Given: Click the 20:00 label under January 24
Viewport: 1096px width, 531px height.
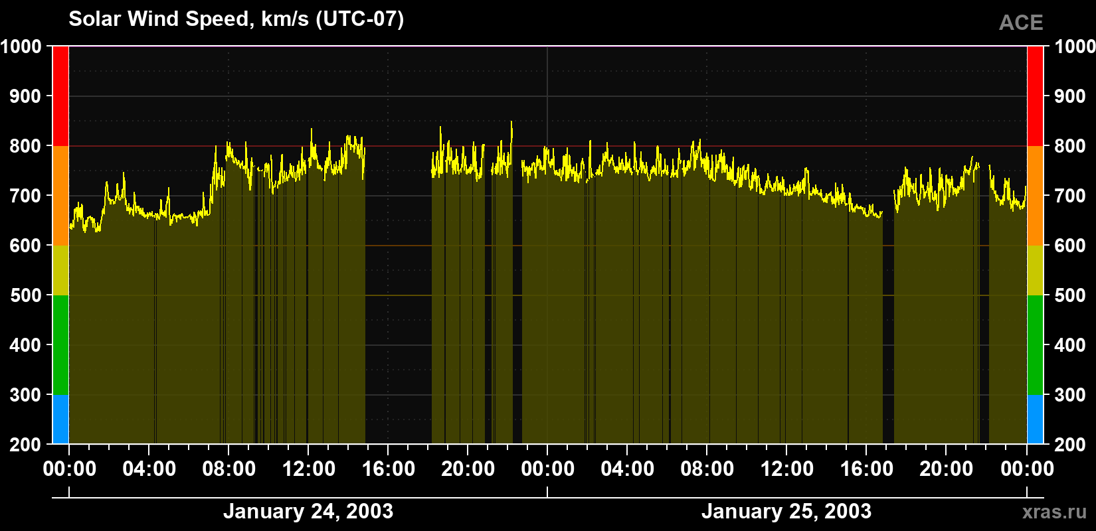Looking at the screenshot, I should tap(468, 469).
